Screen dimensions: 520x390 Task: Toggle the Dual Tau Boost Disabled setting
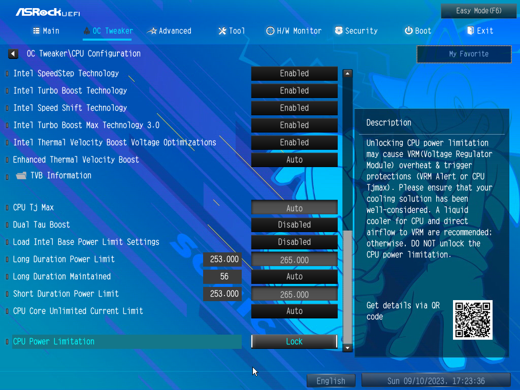click(294, 225)
